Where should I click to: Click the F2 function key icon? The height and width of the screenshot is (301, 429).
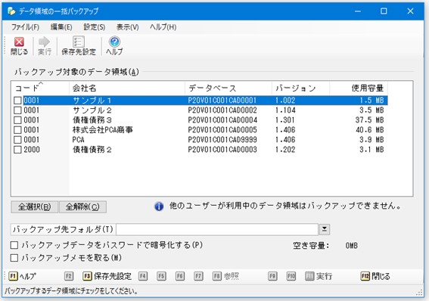coord(69,276)
